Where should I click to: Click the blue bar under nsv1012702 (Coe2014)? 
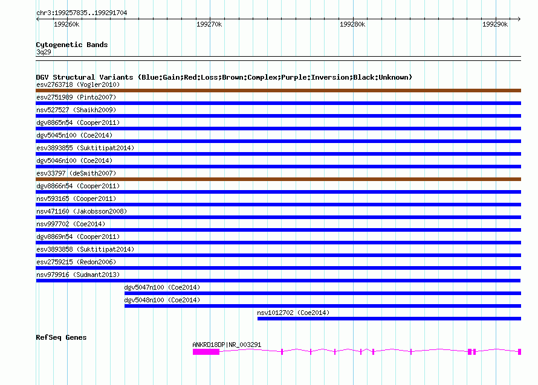pos(389,319)
